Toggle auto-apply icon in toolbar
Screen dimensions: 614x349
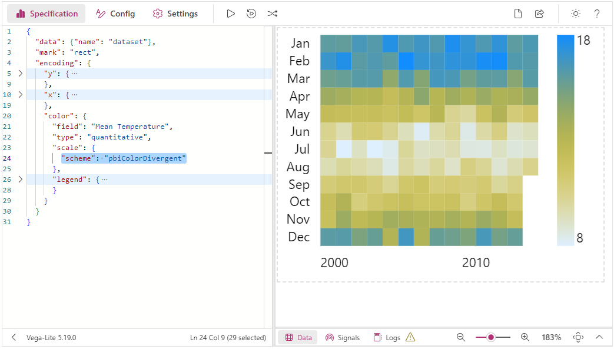coord(251,14)
